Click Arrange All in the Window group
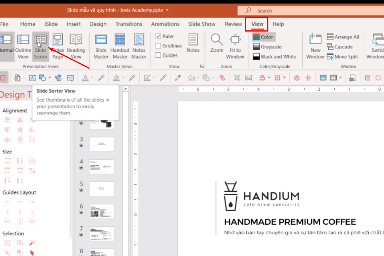384x256 pixels. (x=343, y=37)
